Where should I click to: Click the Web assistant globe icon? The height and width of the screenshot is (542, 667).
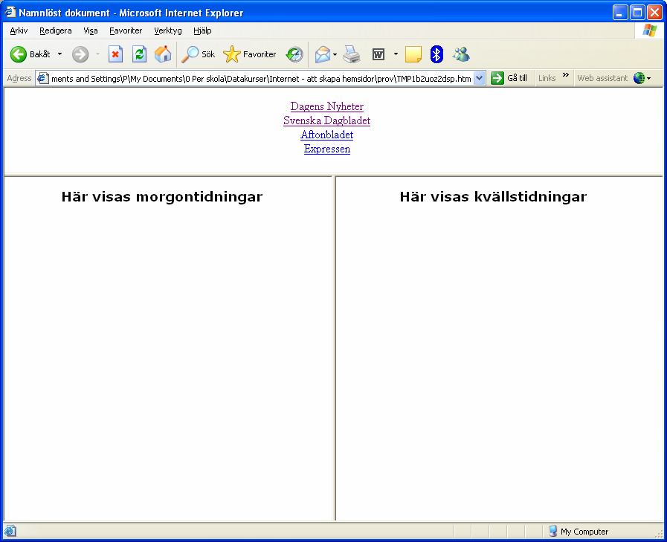point(639,78)
